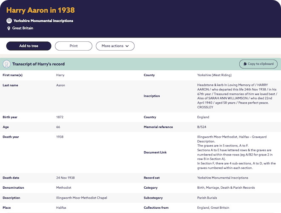Screen dimensions: 281x213
Task: Click the record set icon beside Yorkshire Monumental Inscriptions
Action: 9,20
